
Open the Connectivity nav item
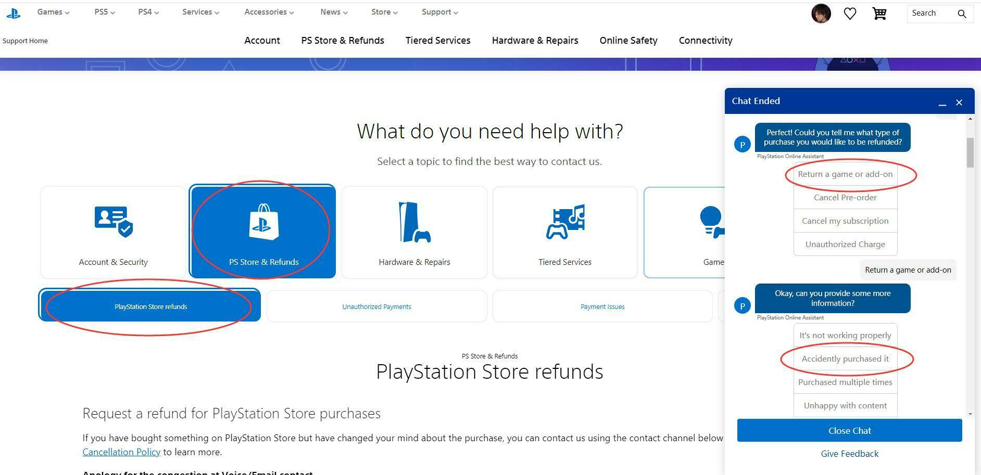(x=706, y=41)
